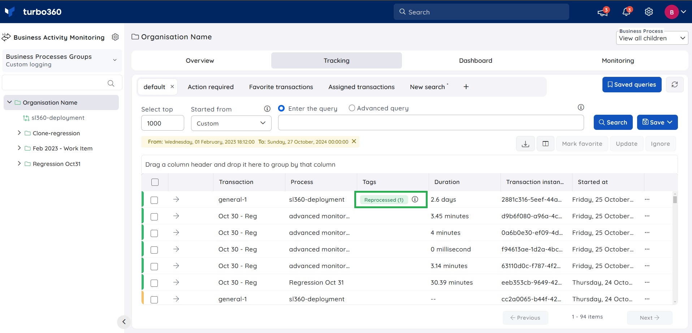The image size is (692, 333).
Task: Click the turbo360 logo icon
Action: point(10,12)
